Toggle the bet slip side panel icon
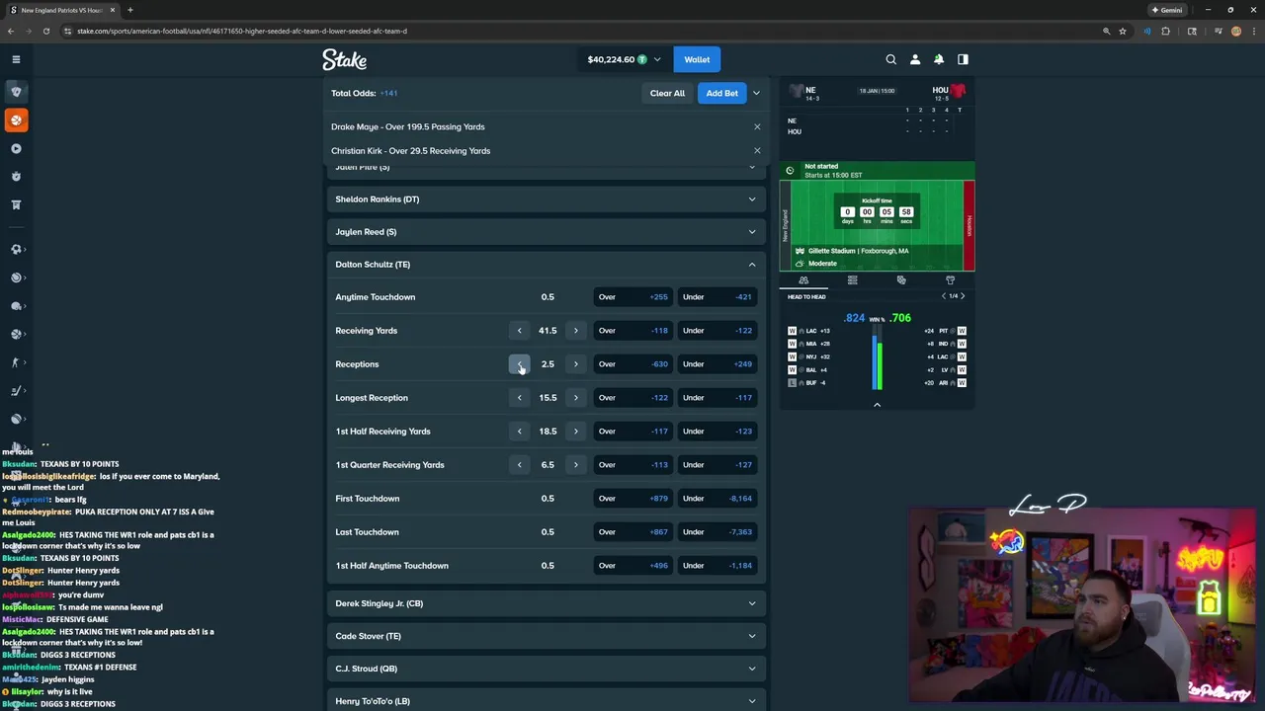Viewport: 1265px width, 711px height. point(963,59)
